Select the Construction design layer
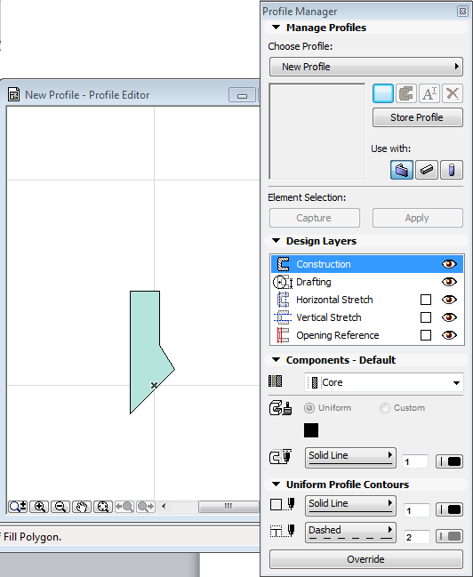This screenshot has width=473, height=577. pyautogui.click(x=366, y=264)
